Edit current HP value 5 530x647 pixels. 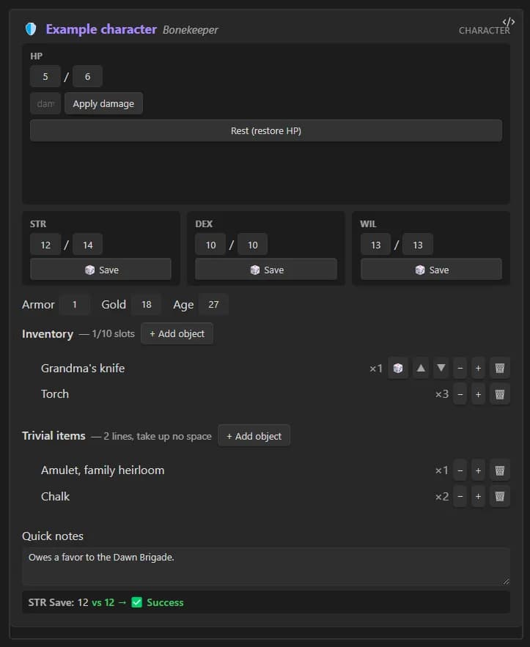click(x=45, y=76)
